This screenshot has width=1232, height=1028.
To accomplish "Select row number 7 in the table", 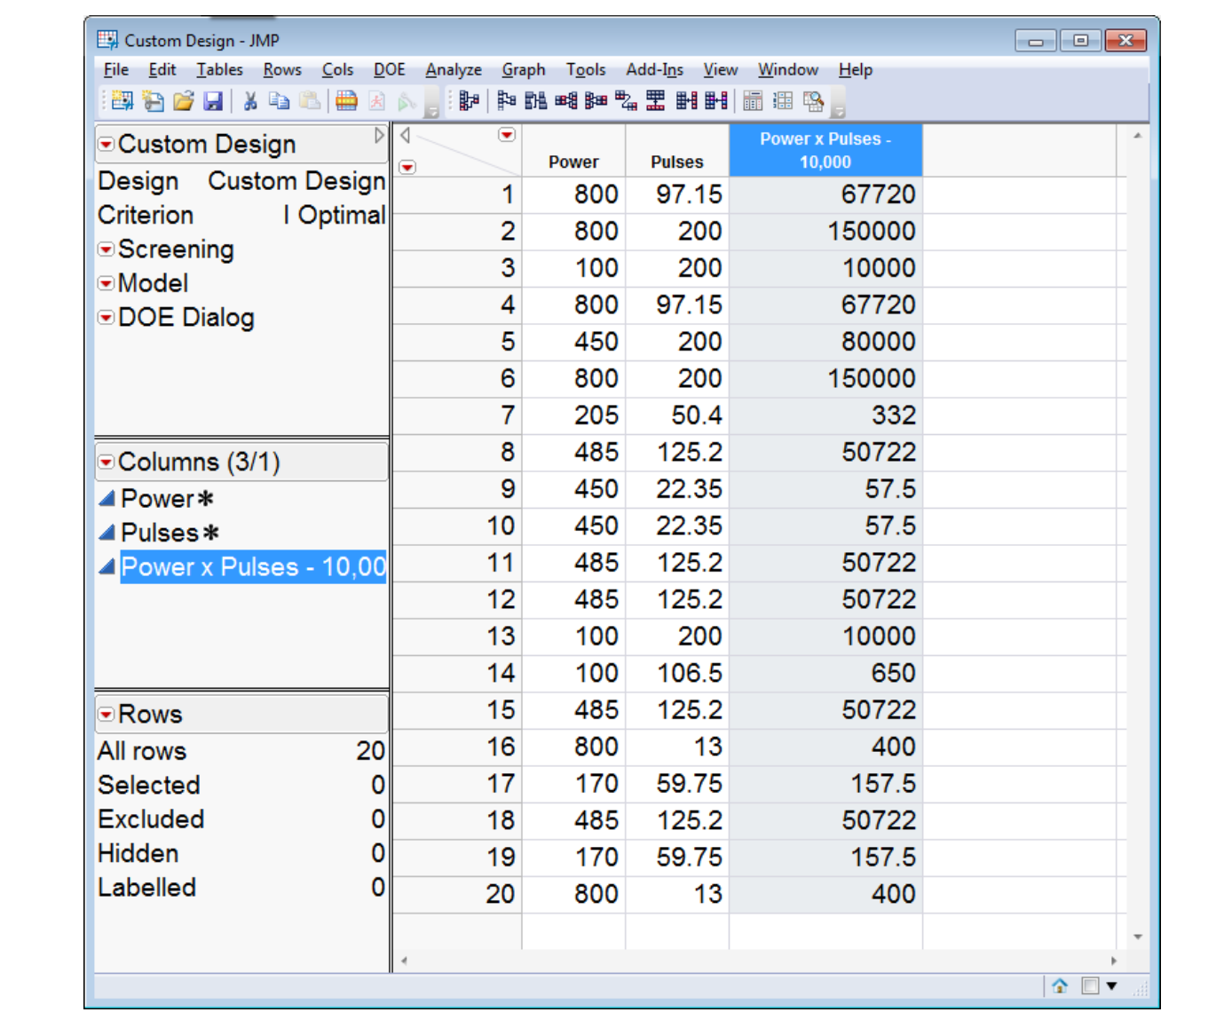I will [507, 415].
